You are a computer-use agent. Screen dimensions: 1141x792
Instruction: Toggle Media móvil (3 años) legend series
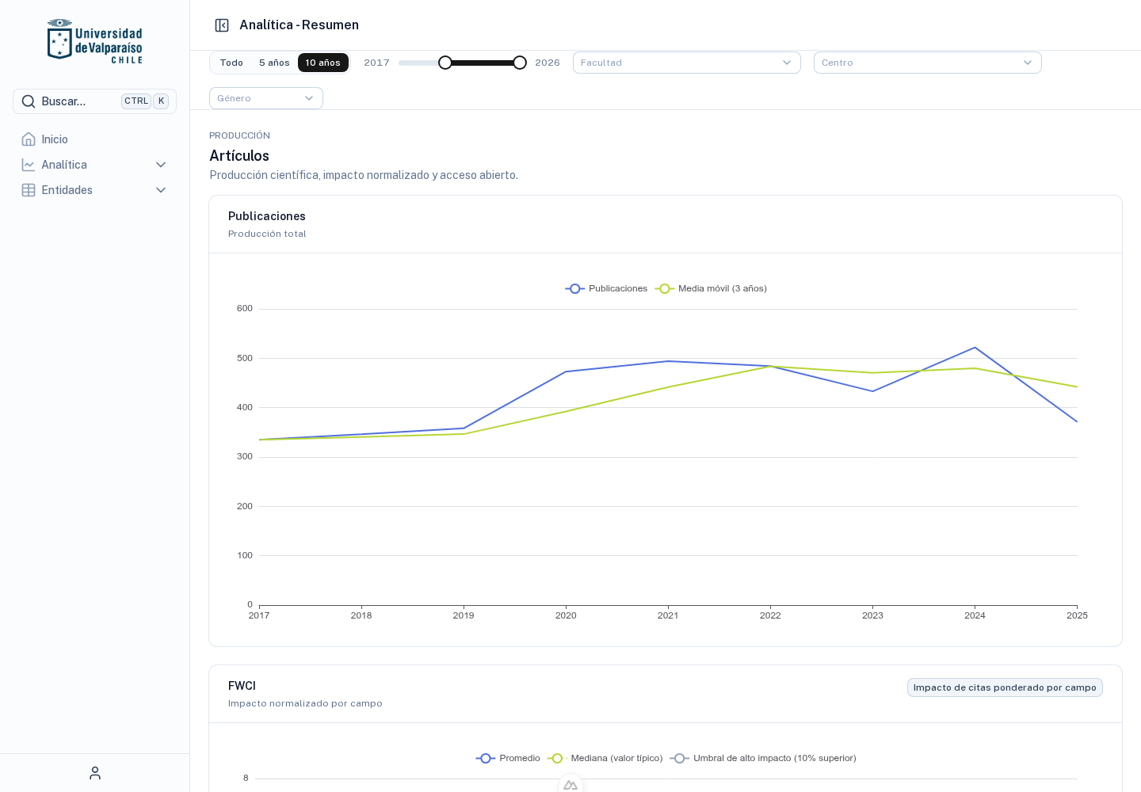711,288
